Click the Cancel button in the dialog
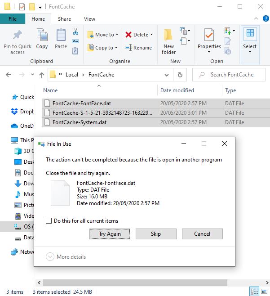Viewport: 270px width, 296px height. click(x=202, y=234)
